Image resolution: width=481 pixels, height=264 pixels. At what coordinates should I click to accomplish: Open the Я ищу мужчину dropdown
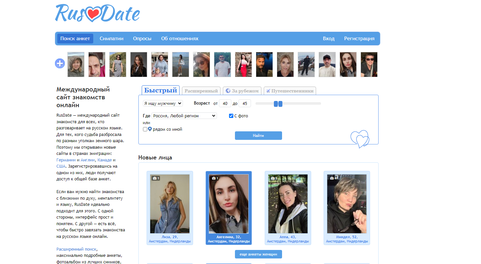[163, 103]
